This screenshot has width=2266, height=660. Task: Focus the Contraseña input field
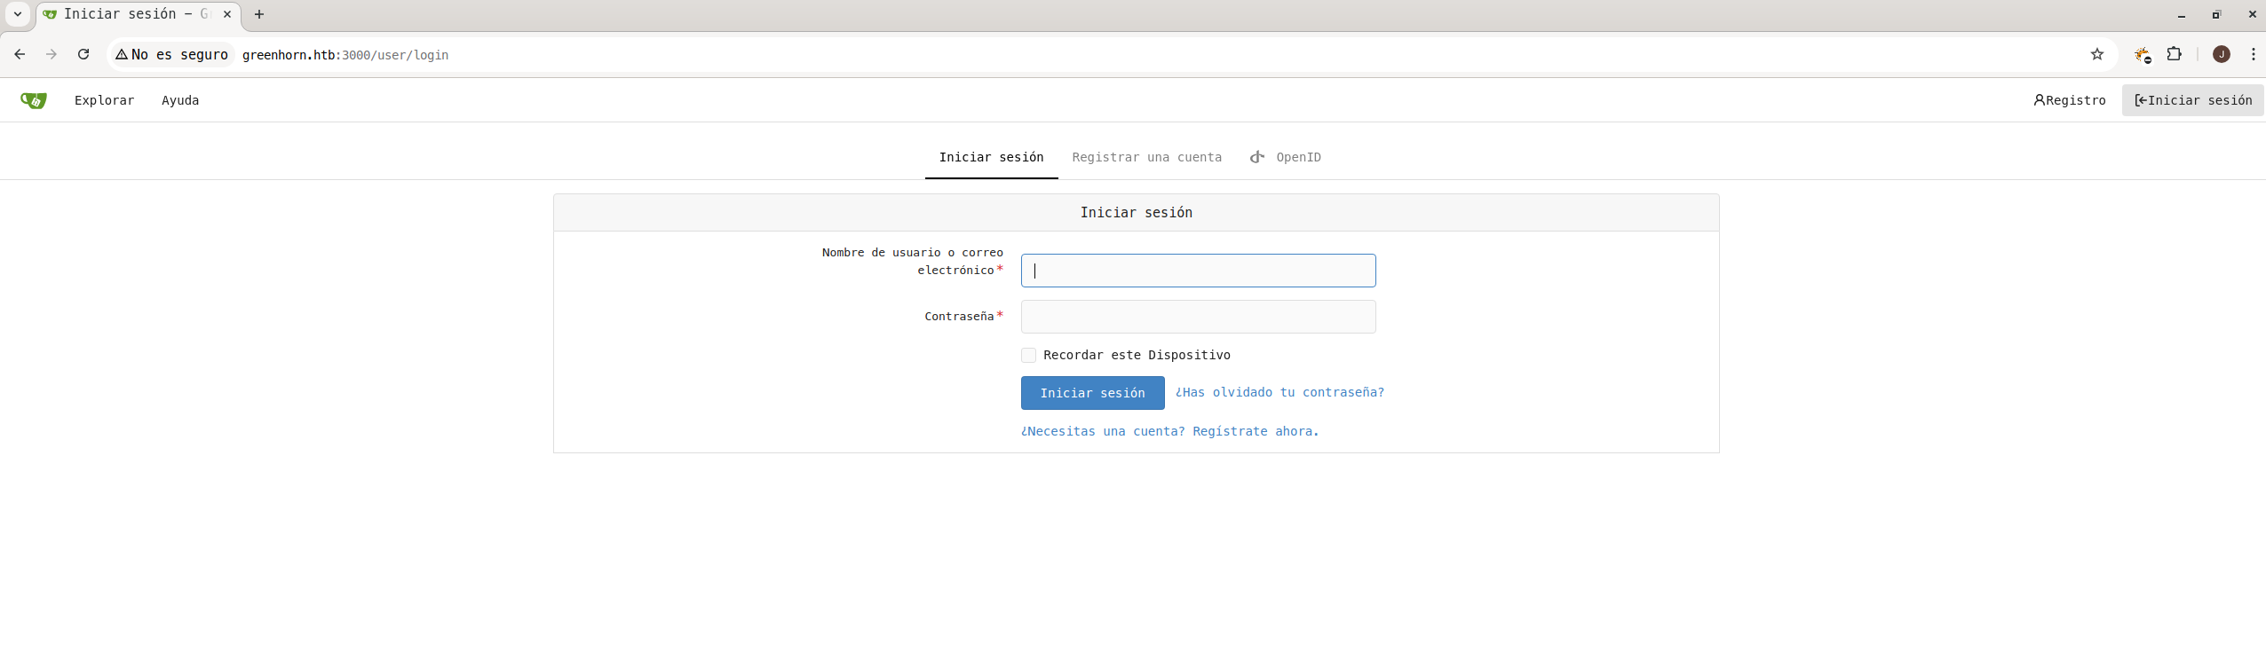pos(1198,317)
